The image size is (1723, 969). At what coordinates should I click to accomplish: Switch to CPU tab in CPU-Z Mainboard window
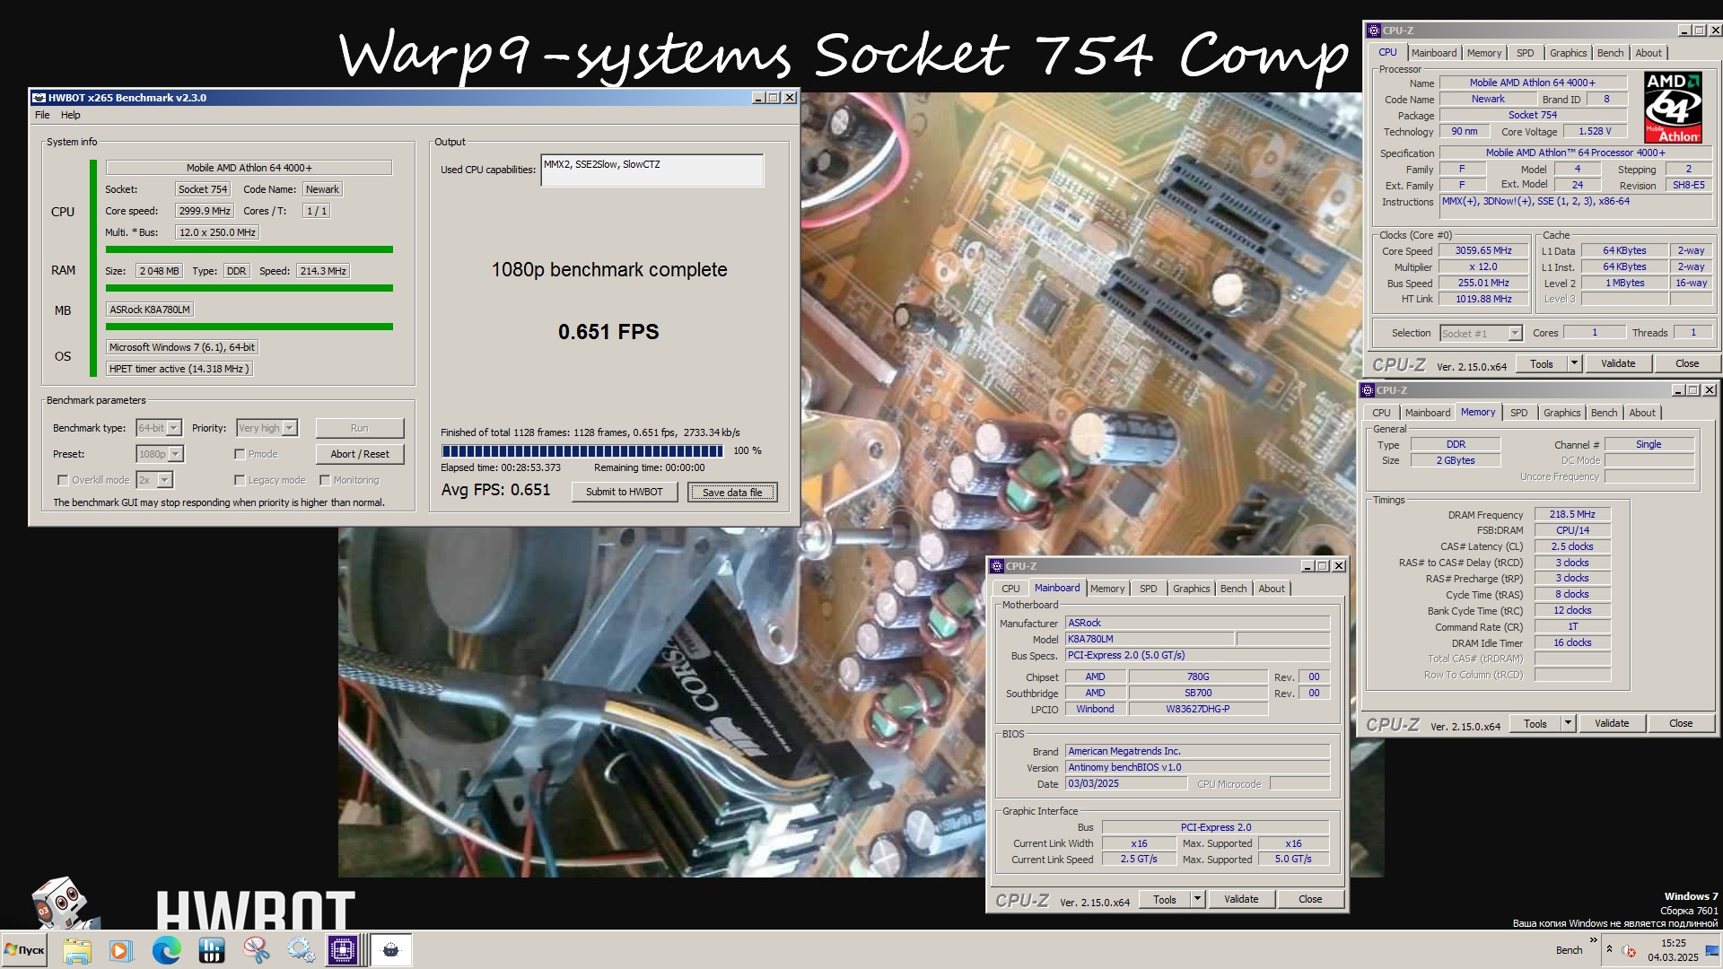point(1010,589)
